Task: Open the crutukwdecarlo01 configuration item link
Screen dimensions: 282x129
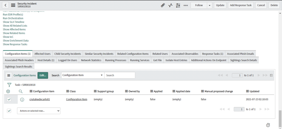Action: coord(40,99)
